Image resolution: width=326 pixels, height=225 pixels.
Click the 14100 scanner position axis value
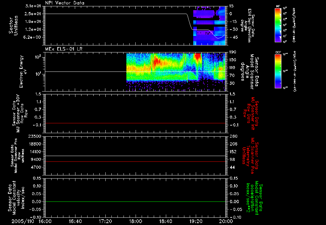pyautogui.click(x=34, y=152)
